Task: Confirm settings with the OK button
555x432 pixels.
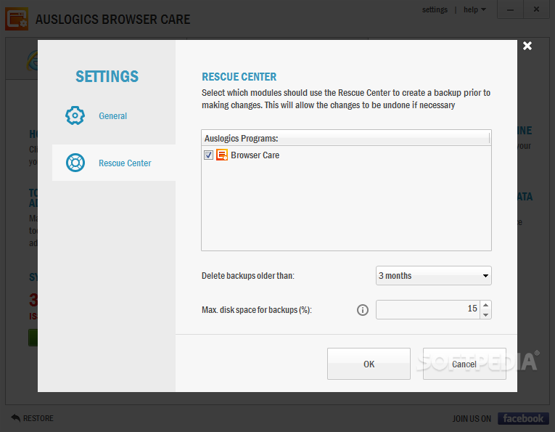Action: click(x=369, y=364)
